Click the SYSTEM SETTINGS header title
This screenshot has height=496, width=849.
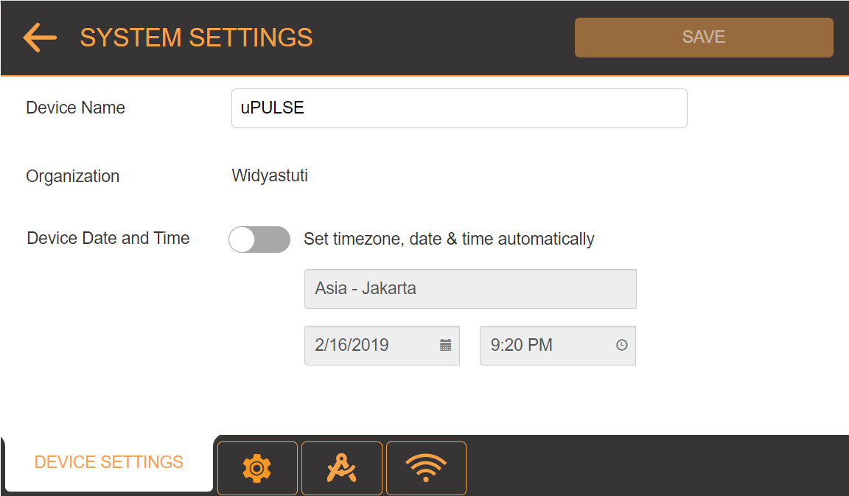[x=196, y=38]
